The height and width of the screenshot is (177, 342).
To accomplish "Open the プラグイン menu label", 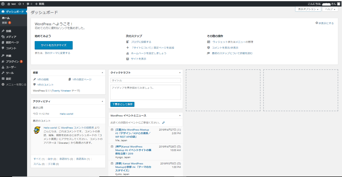I will (12, 62).
